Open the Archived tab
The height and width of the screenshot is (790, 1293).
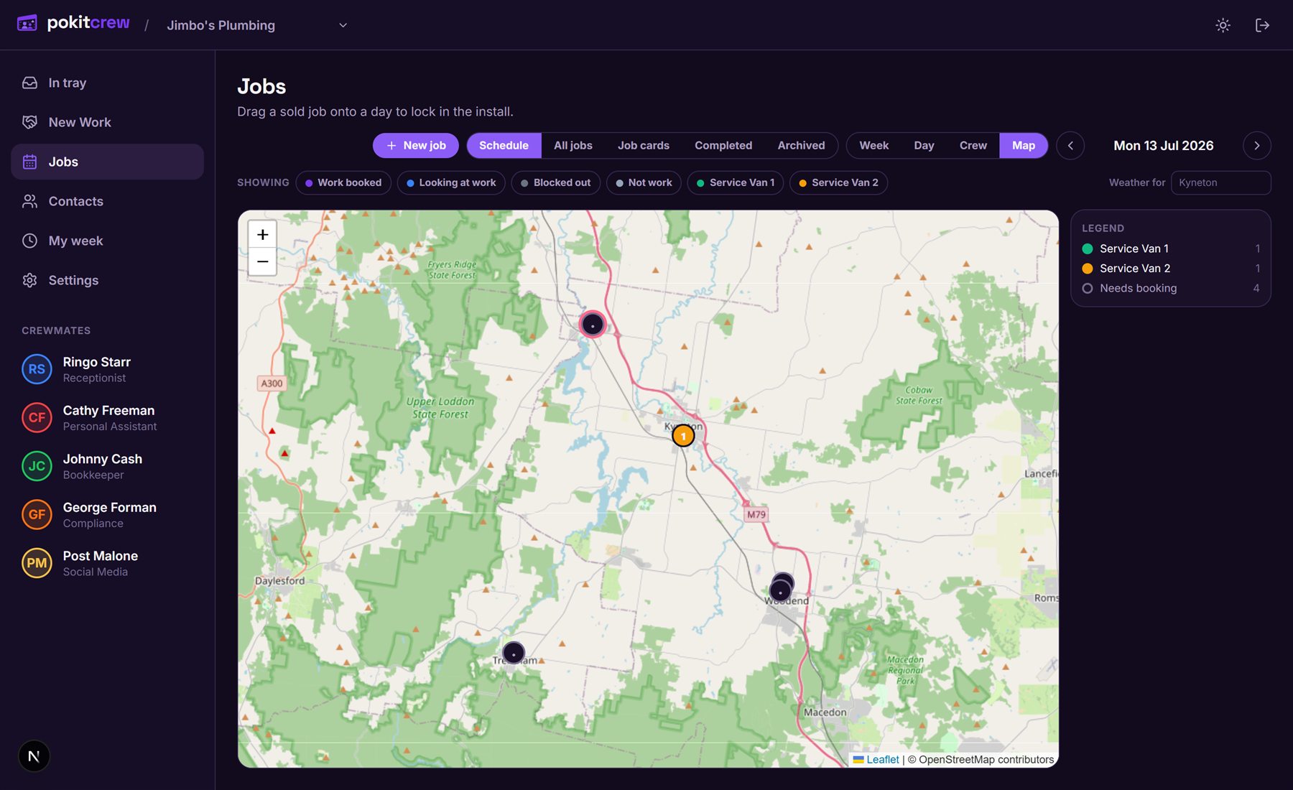pos(801,146)
